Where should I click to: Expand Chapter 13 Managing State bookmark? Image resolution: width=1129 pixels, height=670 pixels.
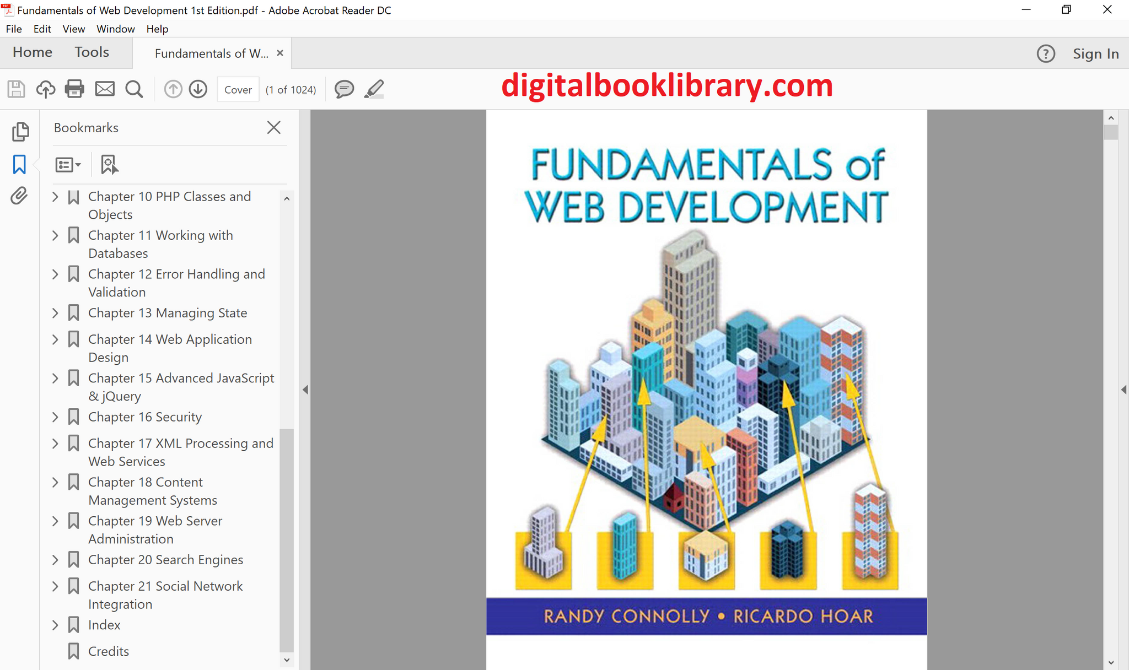pos(55,313)
